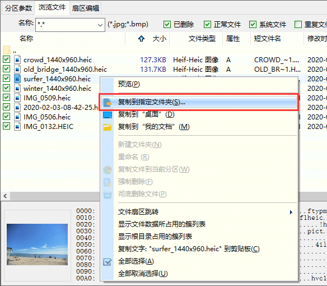The image size is (327, 286).
Task: Choose 全部取消选择(U) menu entry
Action: click(x=143, y=274)
